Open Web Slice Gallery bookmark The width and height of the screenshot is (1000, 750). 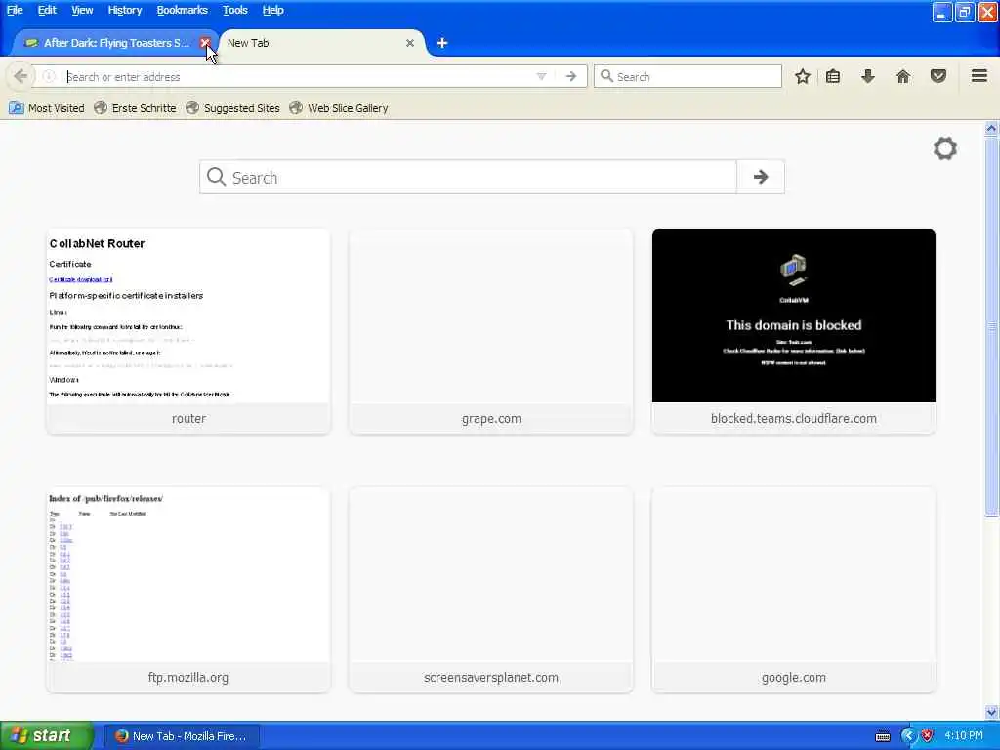tap(339, 107)
